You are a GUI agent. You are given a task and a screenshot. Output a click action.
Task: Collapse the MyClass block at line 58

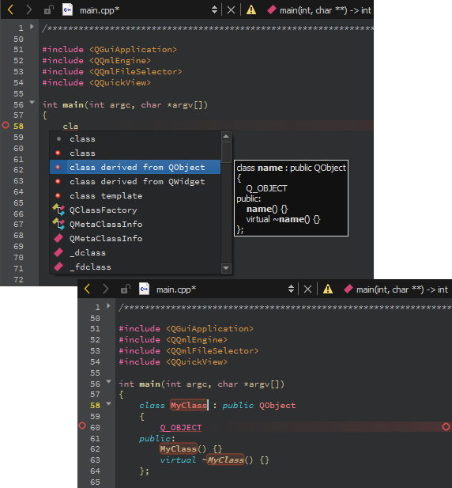tap(108, 403)
